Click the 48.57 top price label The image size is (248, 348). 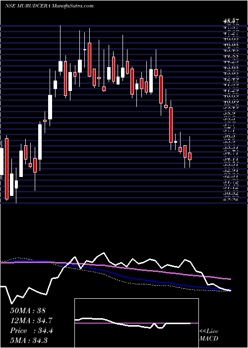(x=231, y=21)
